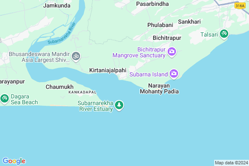Select the Pasarbindha place label
This screenshot has height=166, width=249.
pos(152,4)
